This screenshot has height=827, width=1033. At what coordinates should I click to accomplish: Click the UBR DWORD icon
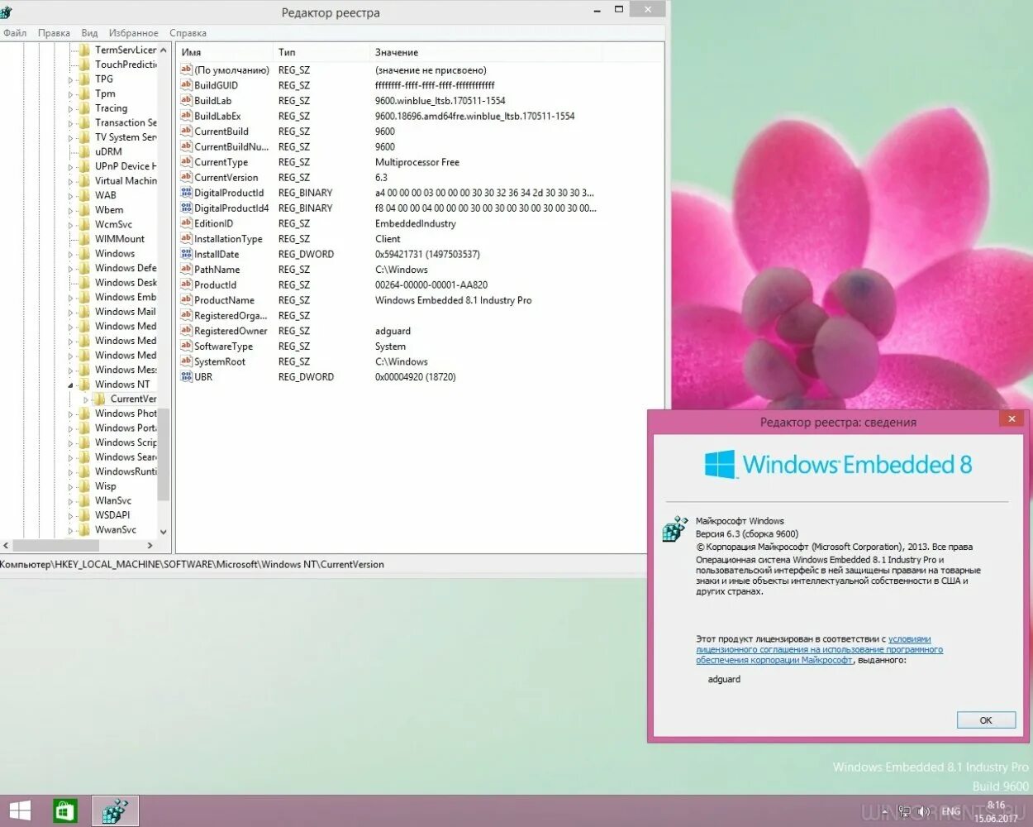187,376
